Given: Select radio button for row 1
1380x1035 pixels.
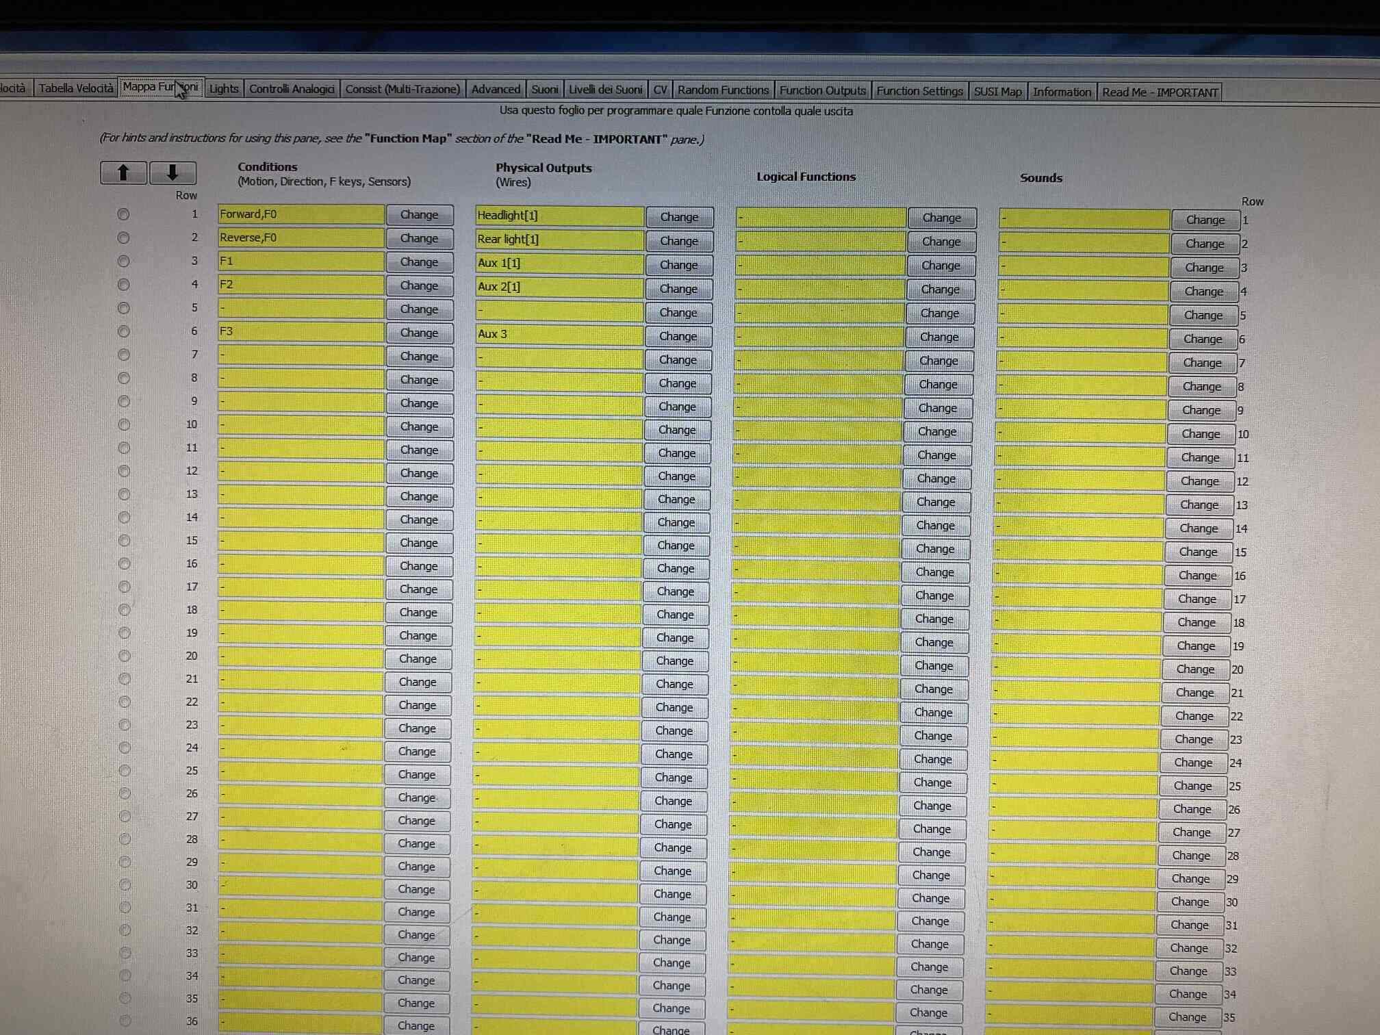Looking at the screenshot, I should point(123,214).
